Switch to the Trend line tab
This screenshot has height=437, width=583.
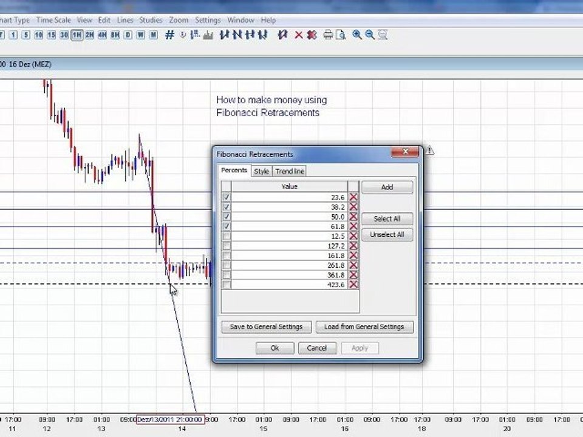[290, 171]
